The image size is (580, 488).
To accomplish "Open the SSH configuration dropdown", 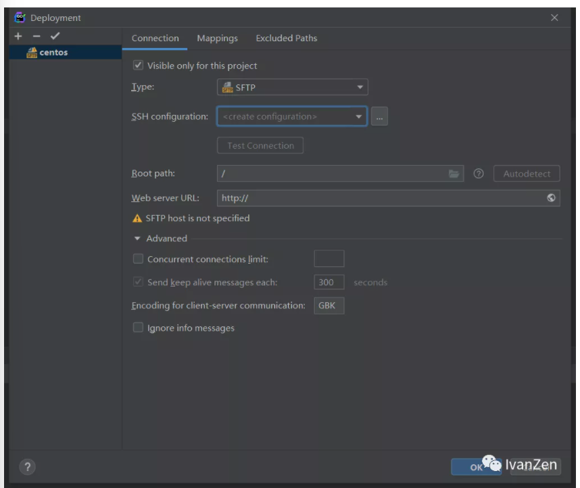I will (x=292, y=116).
